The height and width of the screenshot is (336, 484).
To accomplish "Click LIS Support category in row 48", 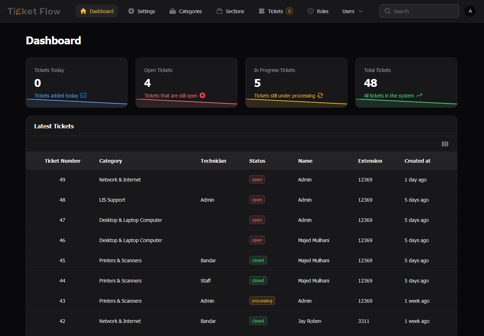I will pyautogui.click(x=112, y=200).
